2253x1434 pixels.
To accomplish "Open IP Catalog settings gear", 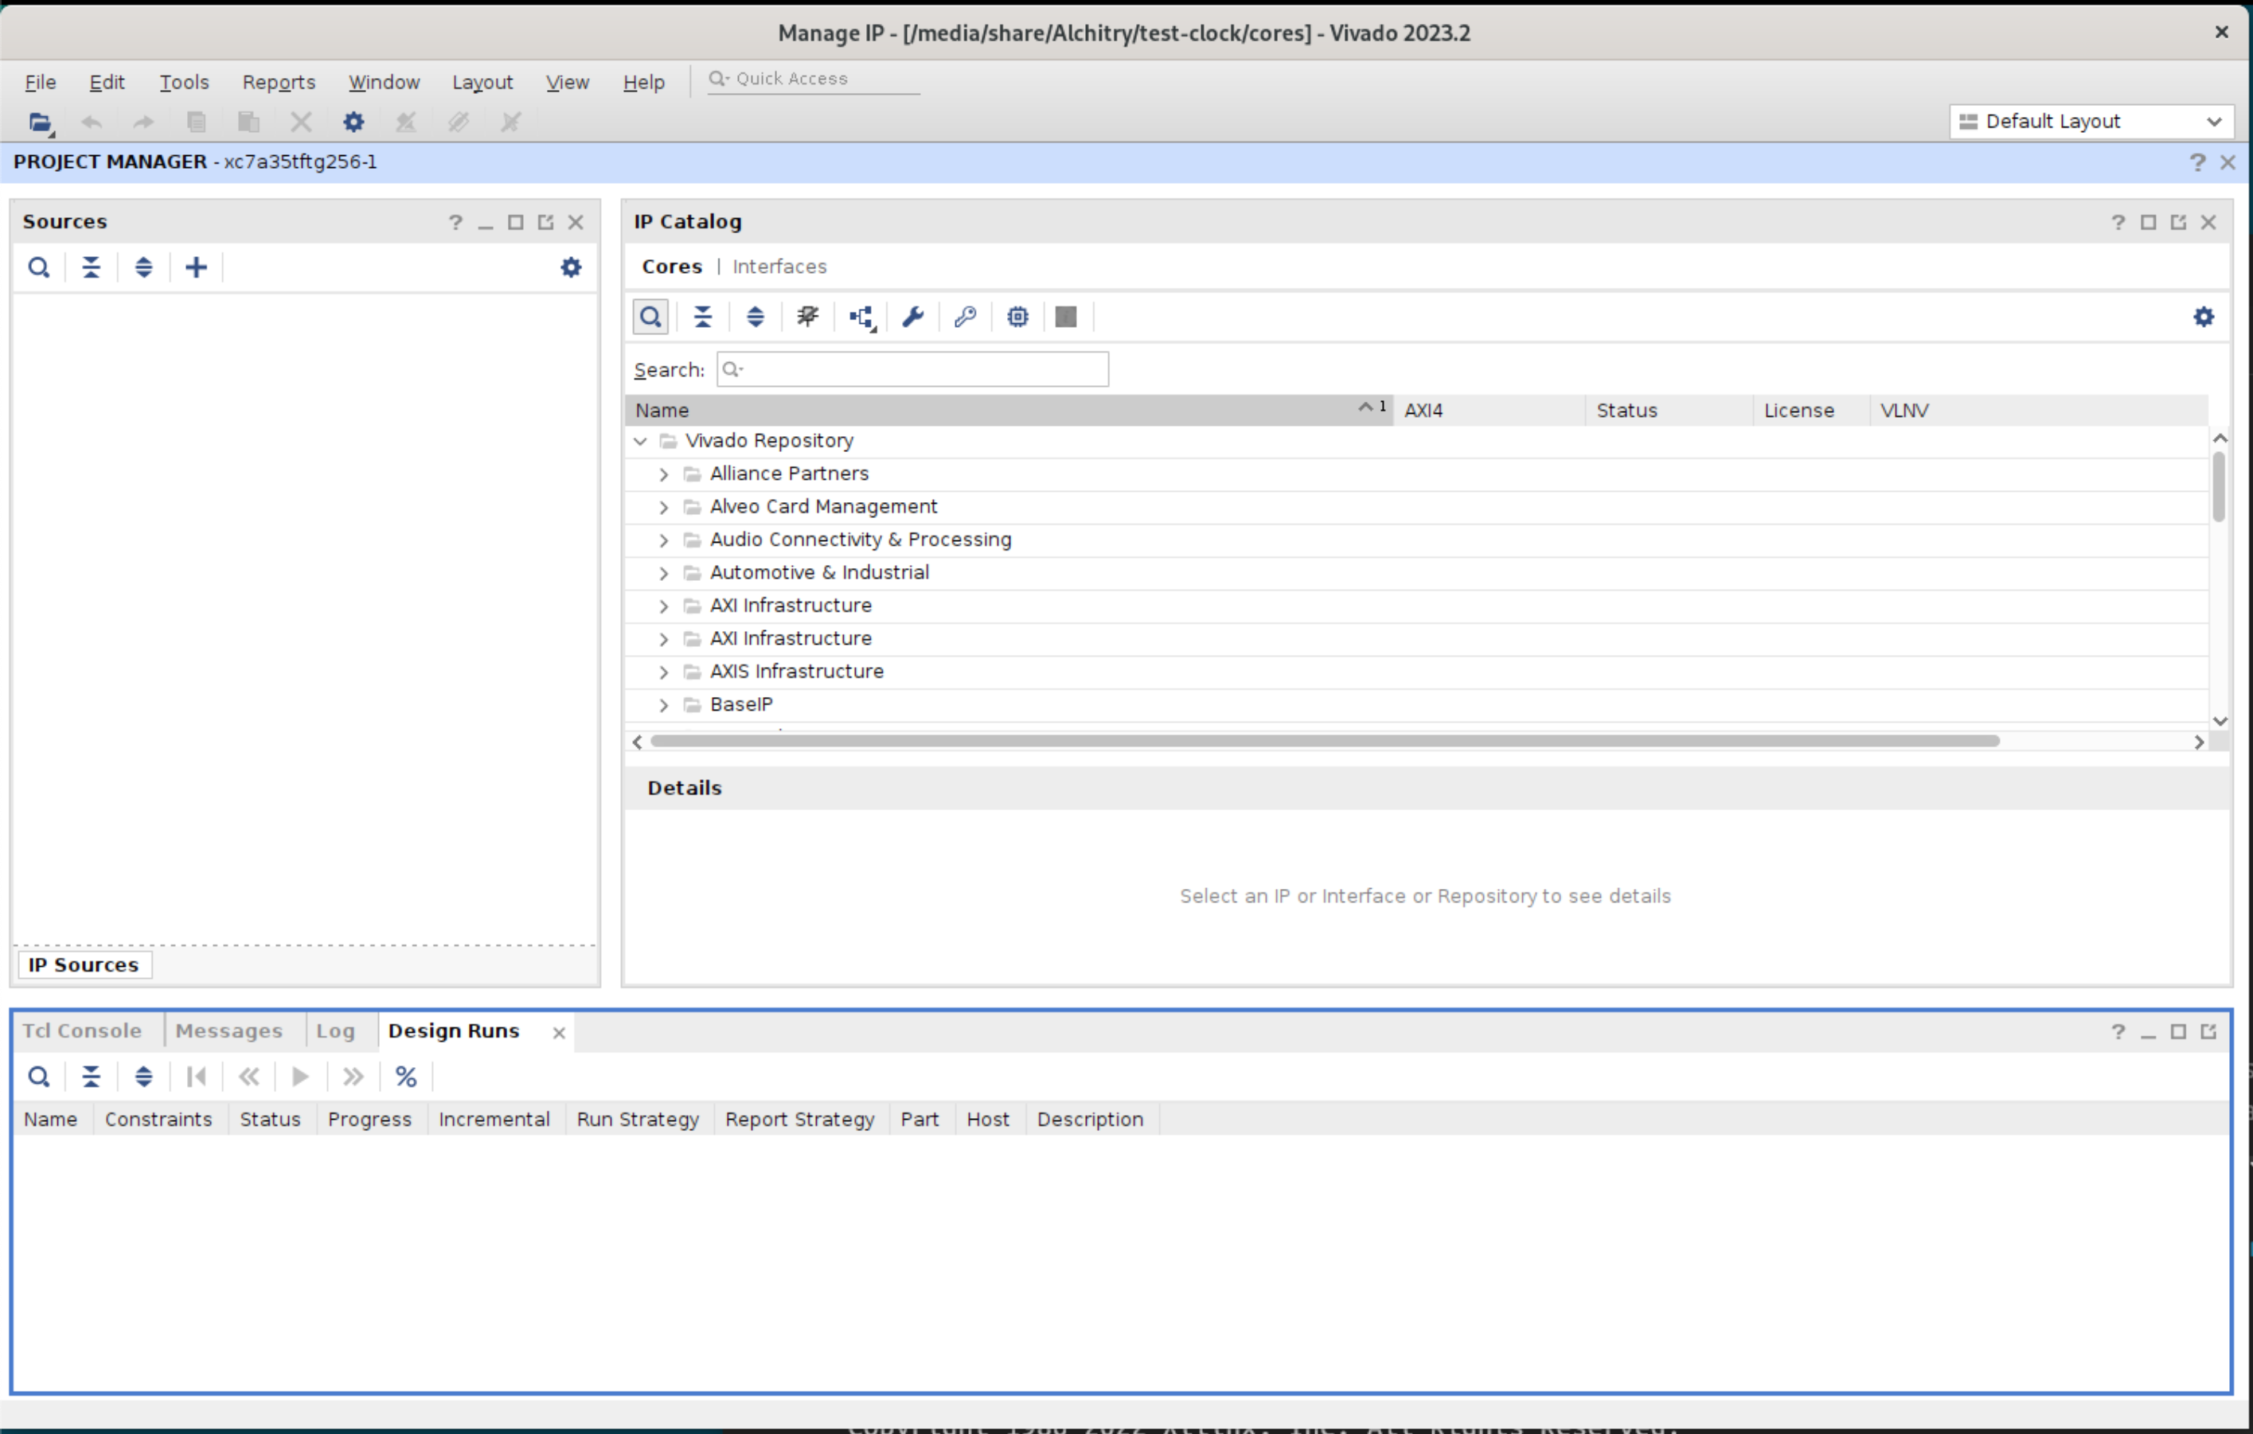I will point(2204,317).
